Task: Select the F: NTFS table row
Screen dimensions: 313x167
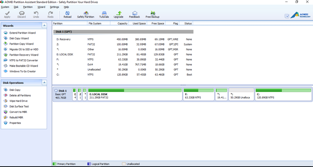Action: pyautogui.click(x=123, y=59)
